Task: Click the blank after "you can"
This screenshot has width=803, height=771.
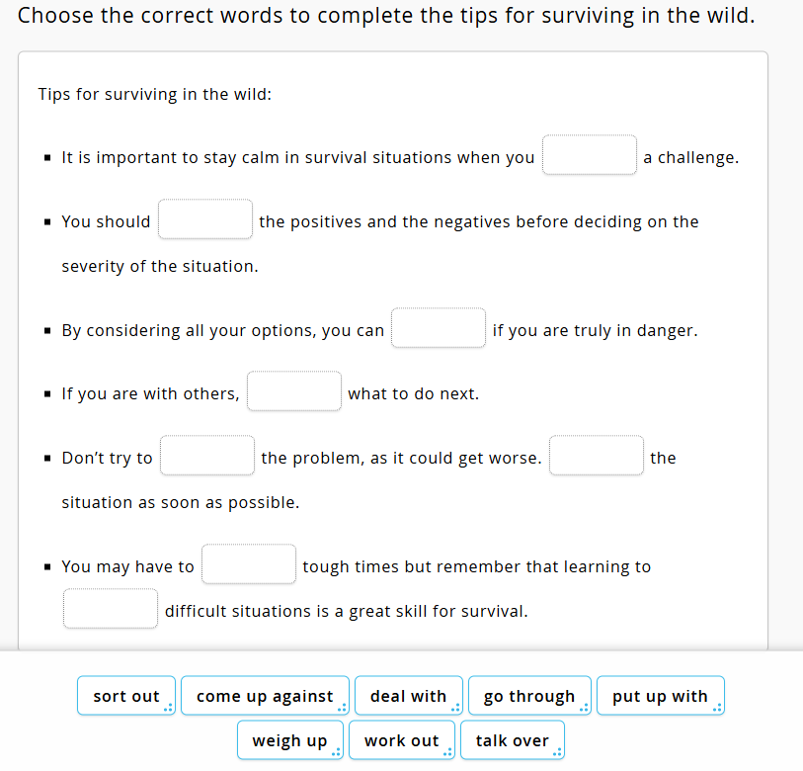Action: pos(439,328)
